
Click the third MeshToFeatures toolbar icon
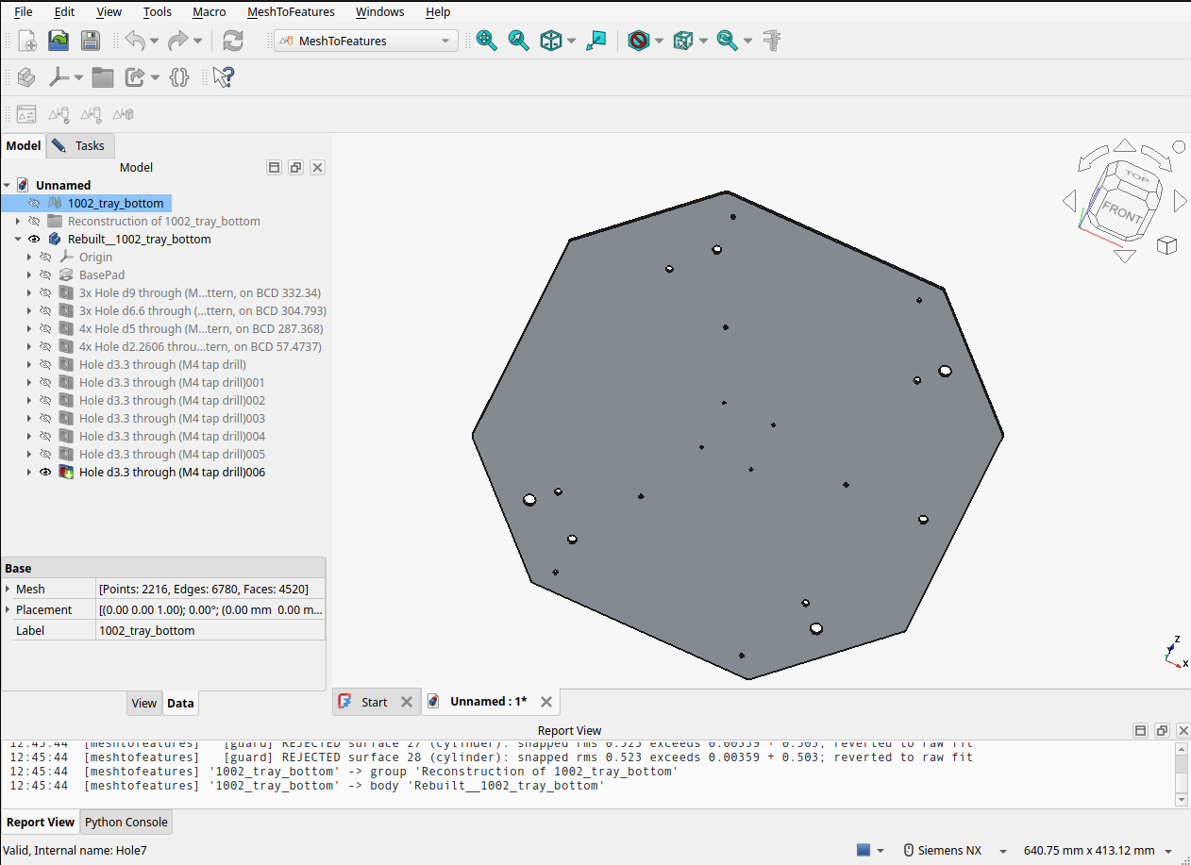(91, 114)
